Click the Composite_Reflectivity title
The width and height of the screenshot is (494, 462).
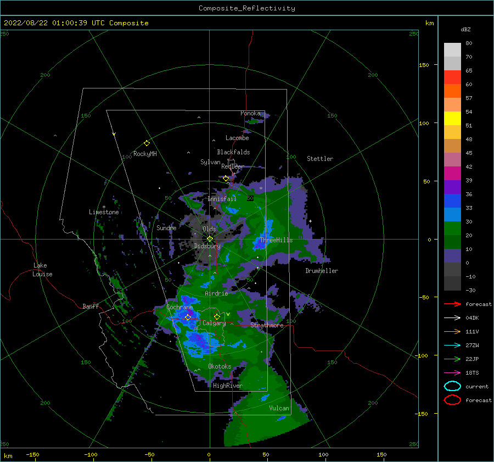click(x=247, y=8)
